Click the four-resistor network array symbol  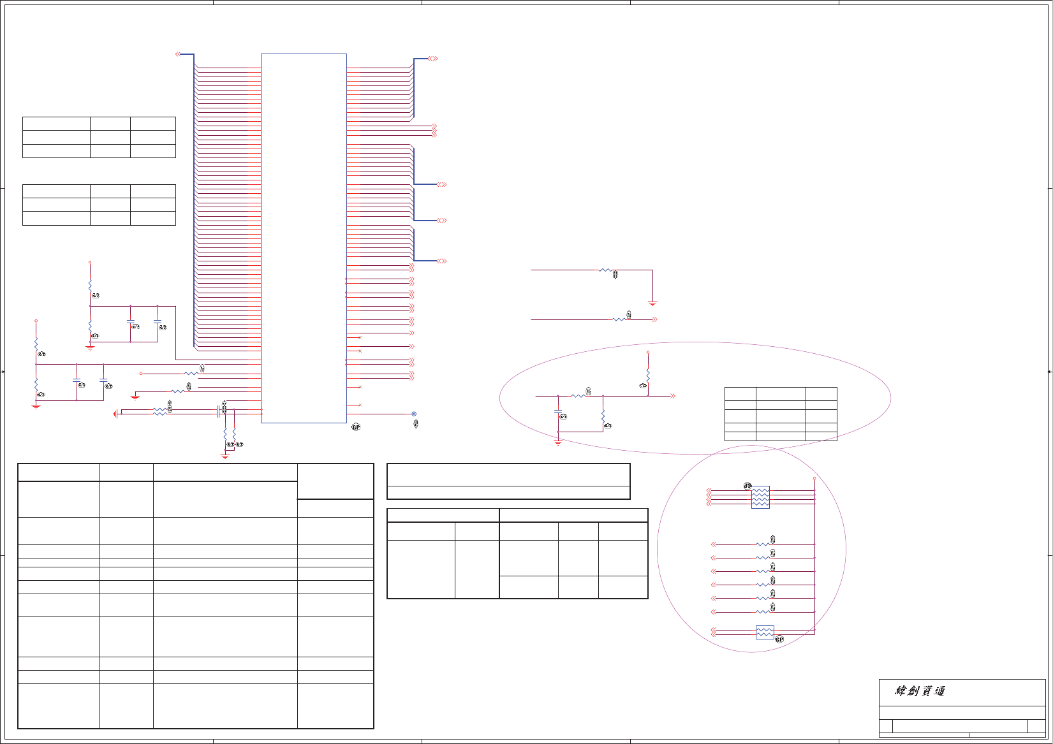760,497
